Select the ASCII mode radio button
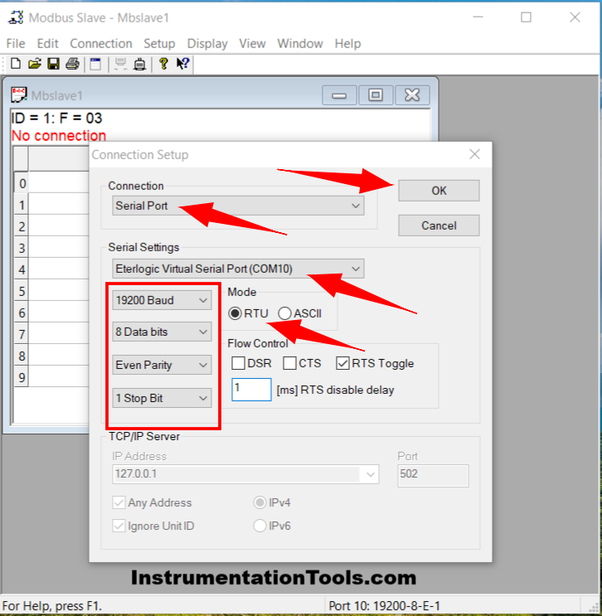 (x=284, y=313)
